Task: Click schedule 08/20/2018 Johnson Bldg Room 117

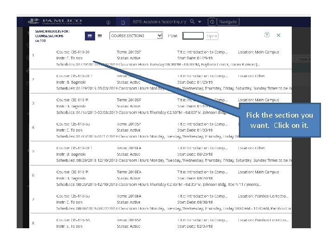Action: tap(159, 185)
